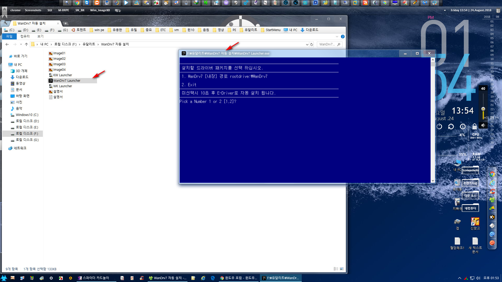Image resolution: width=502 pixels, height=282 pixels.
Task: Open the 새 텍스트 문서 desktop file
Action: tap(475, 245)
